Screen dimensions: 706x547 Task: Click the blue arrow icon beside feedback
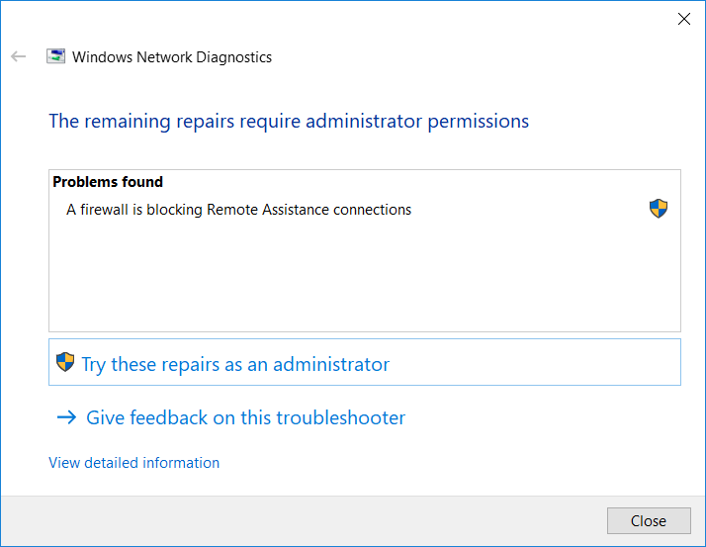click(66, 417)
